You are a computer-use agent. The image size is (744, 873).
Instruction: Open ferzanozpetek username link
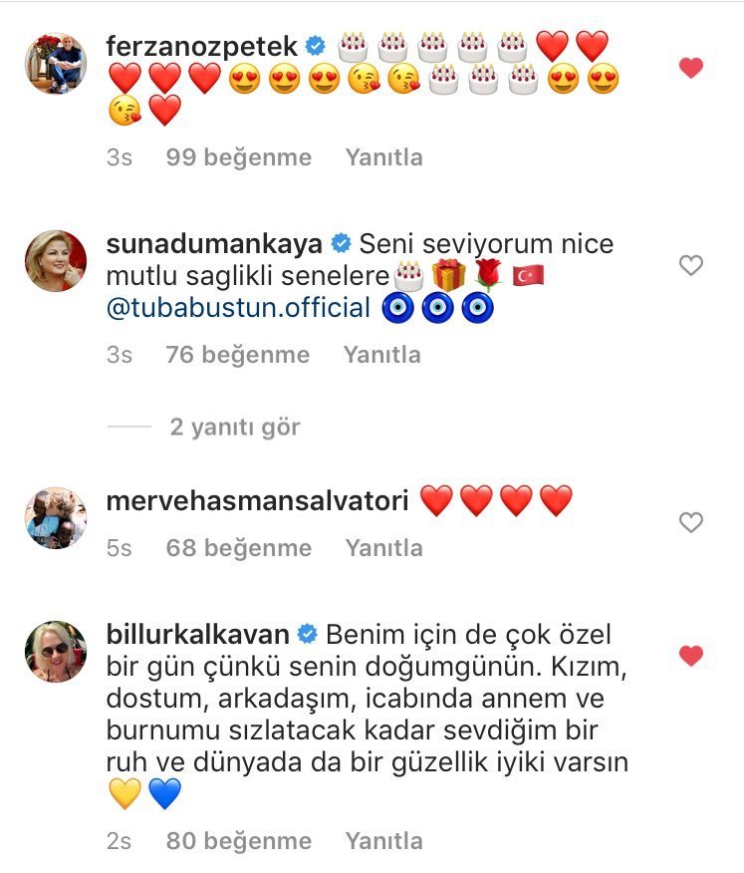pos(201,46)
